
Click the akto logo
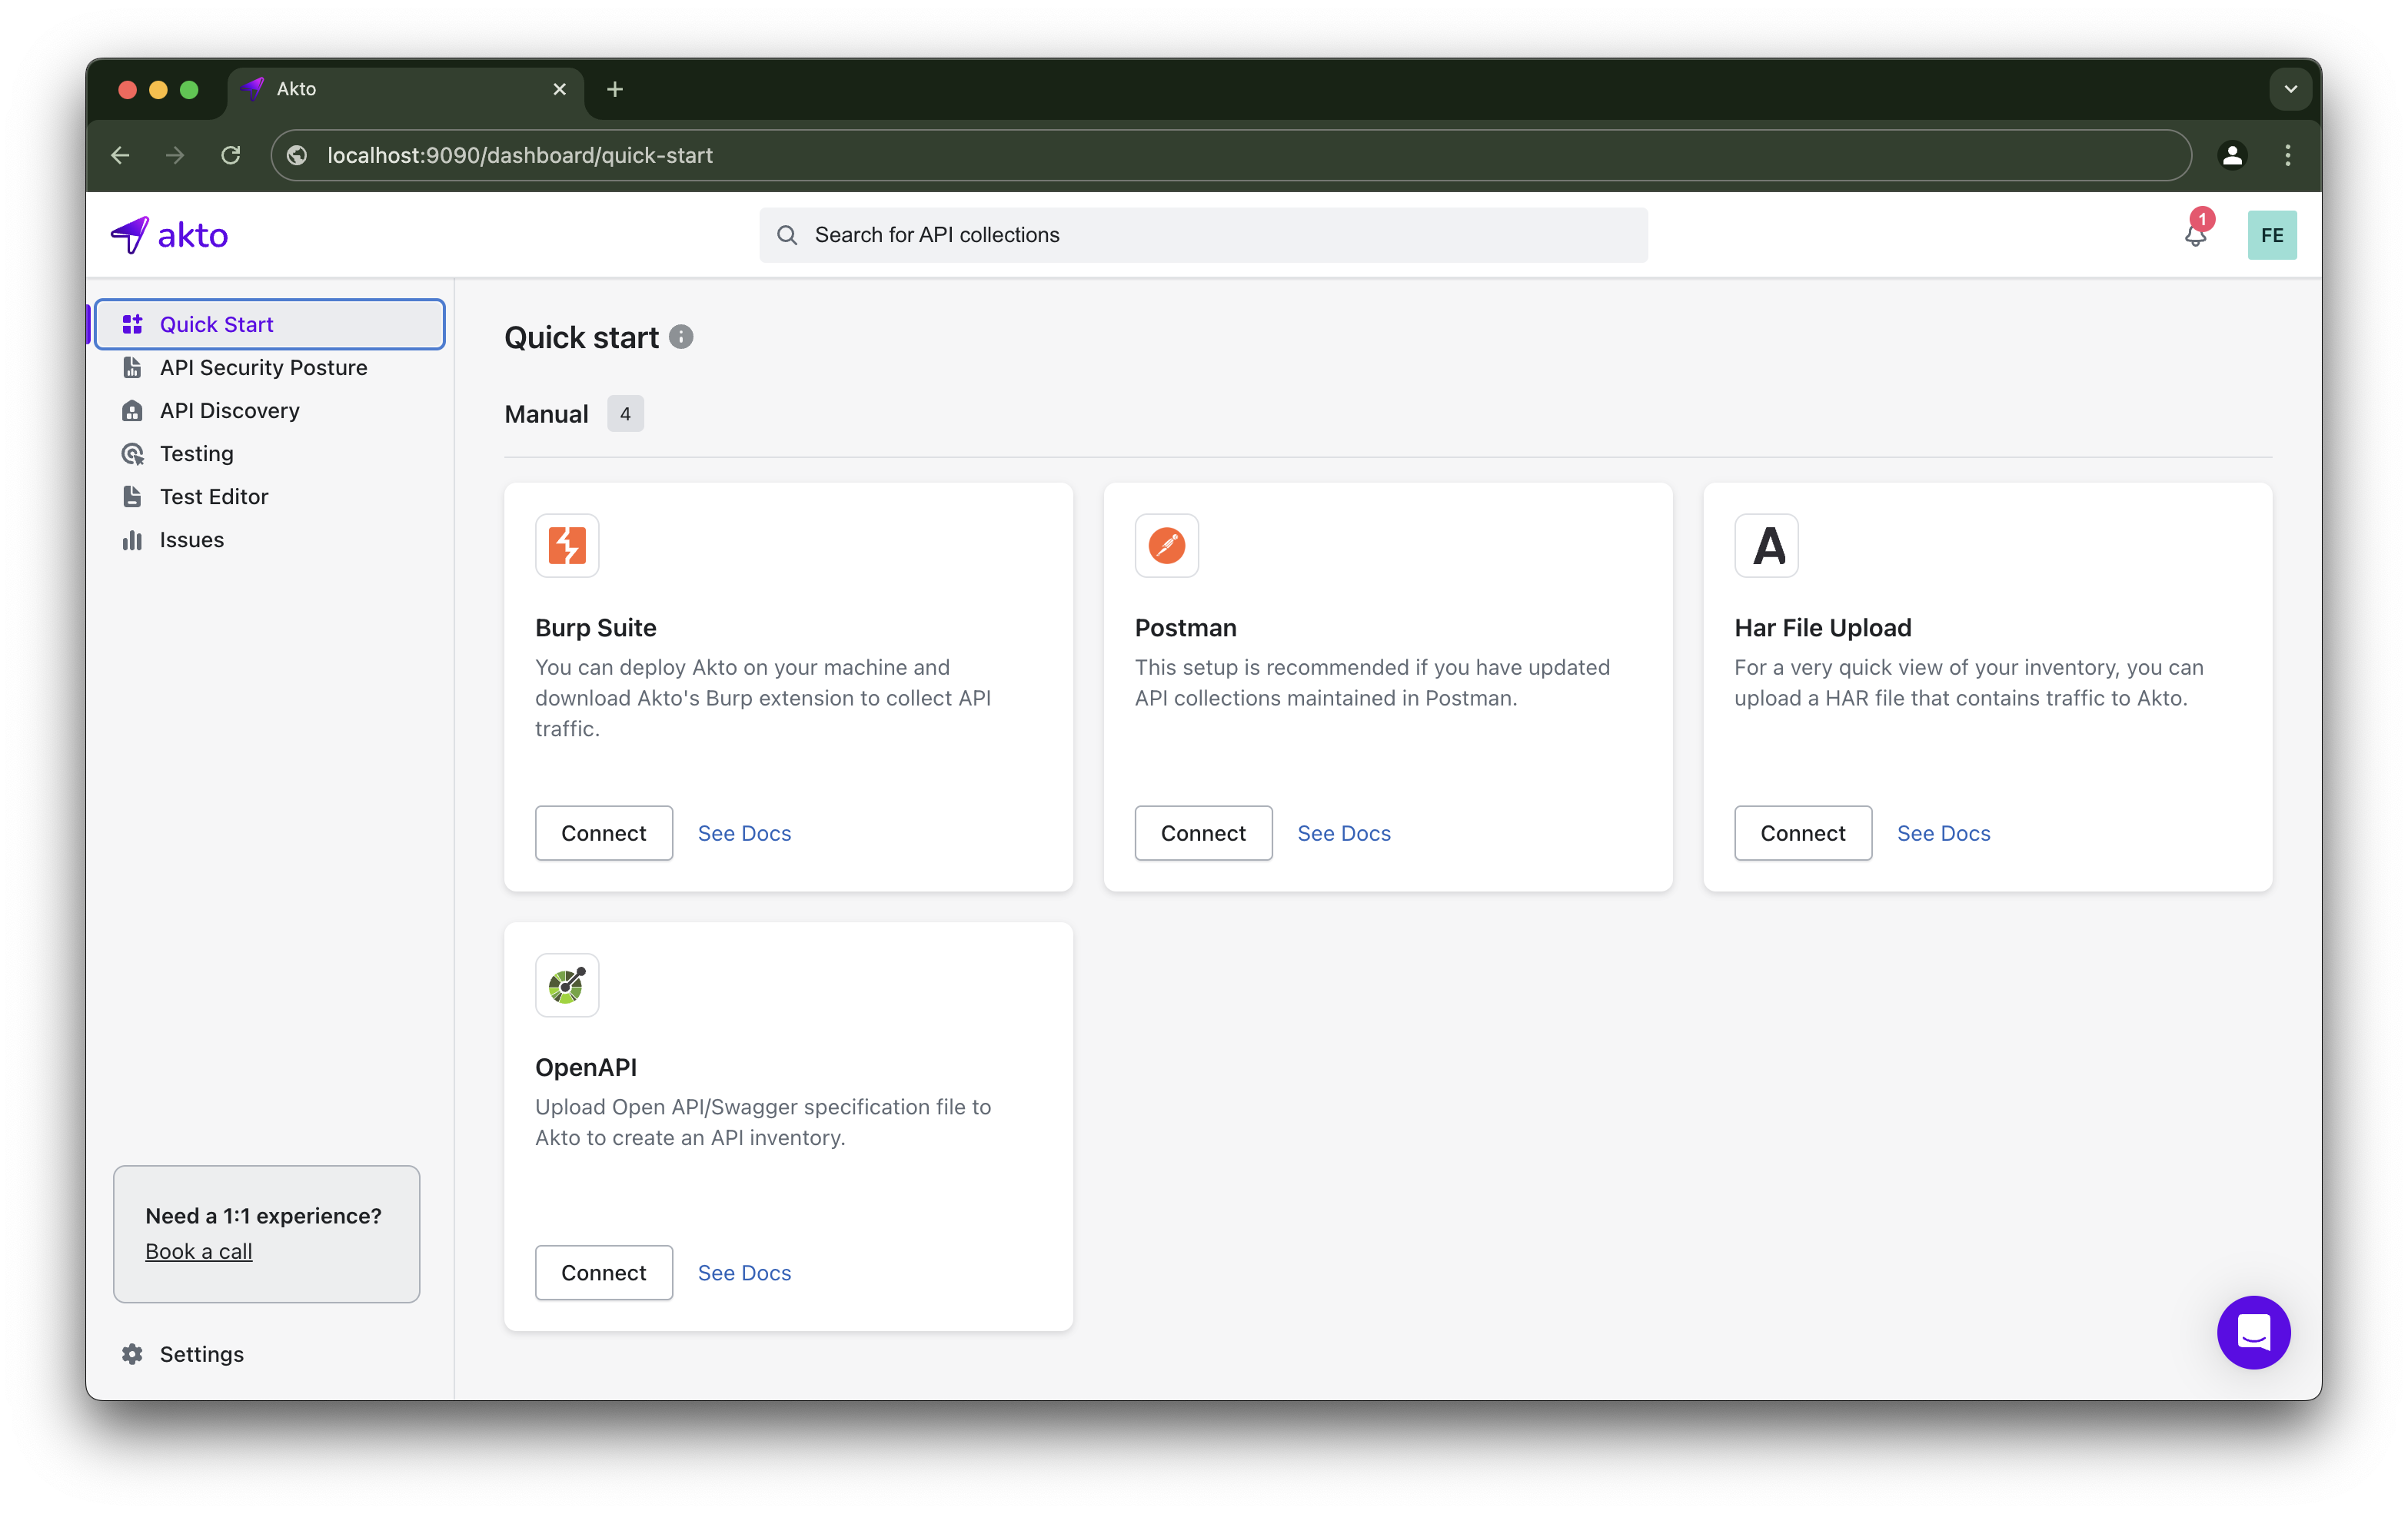click(169, 235)
